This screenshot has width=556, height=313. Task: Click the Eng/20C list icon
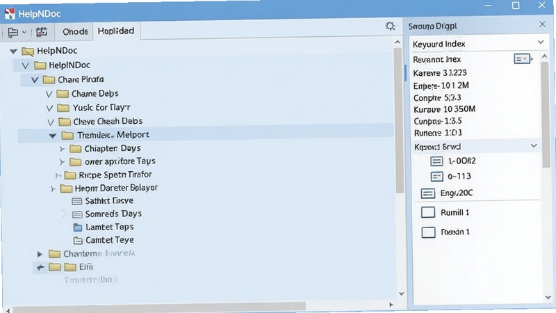coord(427,193)
